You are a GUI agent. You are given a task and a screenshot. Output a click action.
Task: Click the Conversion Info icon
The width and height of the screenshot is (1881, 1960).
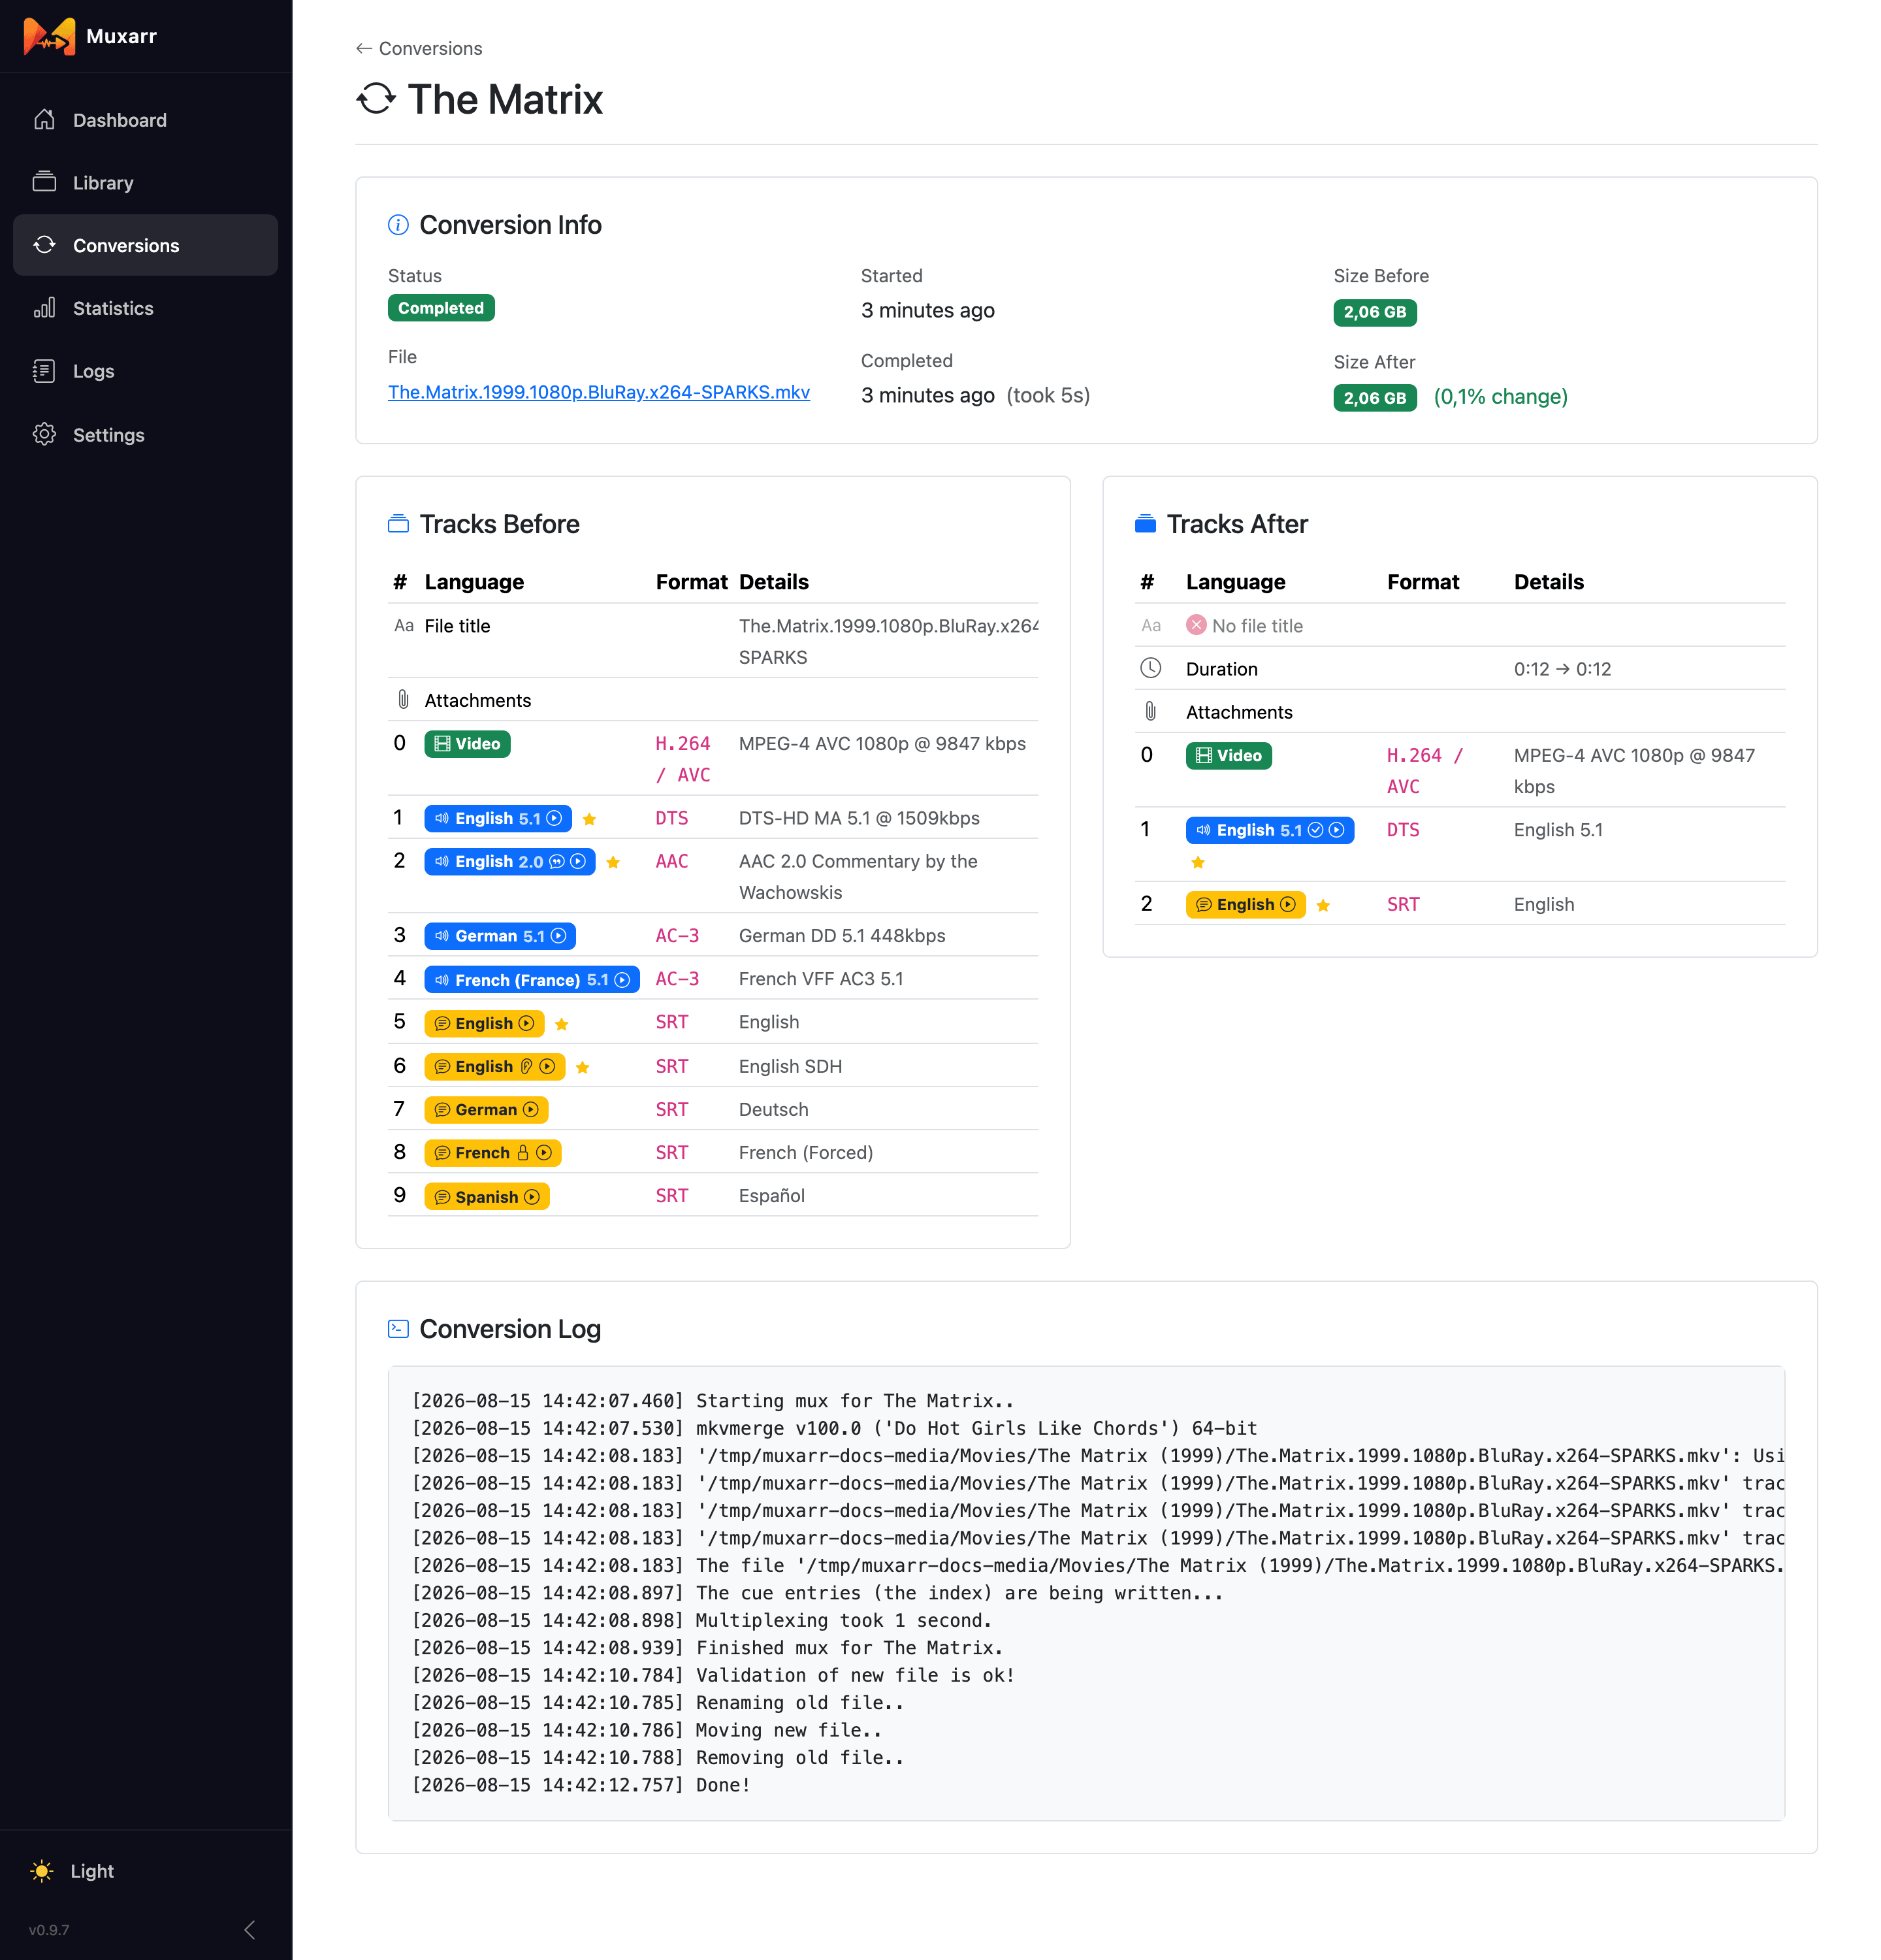[x=398, y=225]
